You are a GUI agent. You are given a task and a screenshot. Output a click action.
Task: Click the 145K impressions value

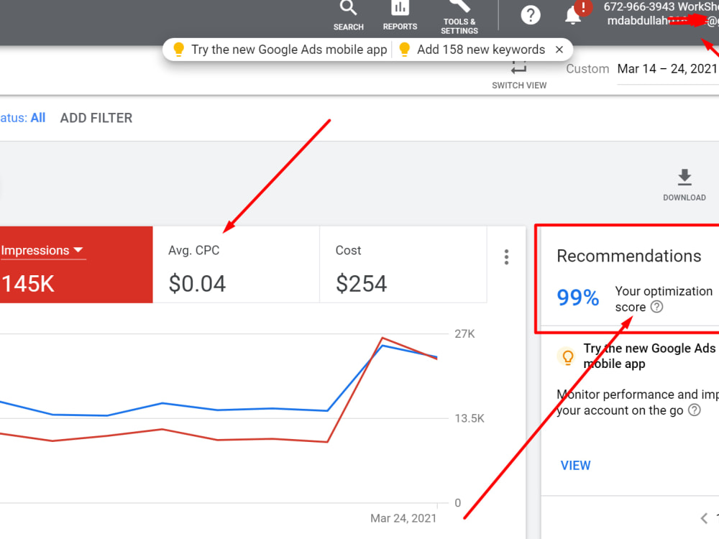(x=27, y=284)
